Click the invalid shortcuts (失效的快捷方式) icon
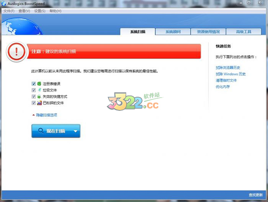The image size is (268, 202). [x=39, y=97]
